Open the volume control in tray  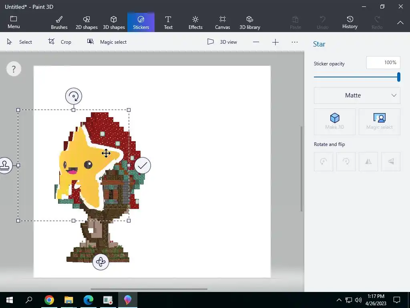(358, 300)
